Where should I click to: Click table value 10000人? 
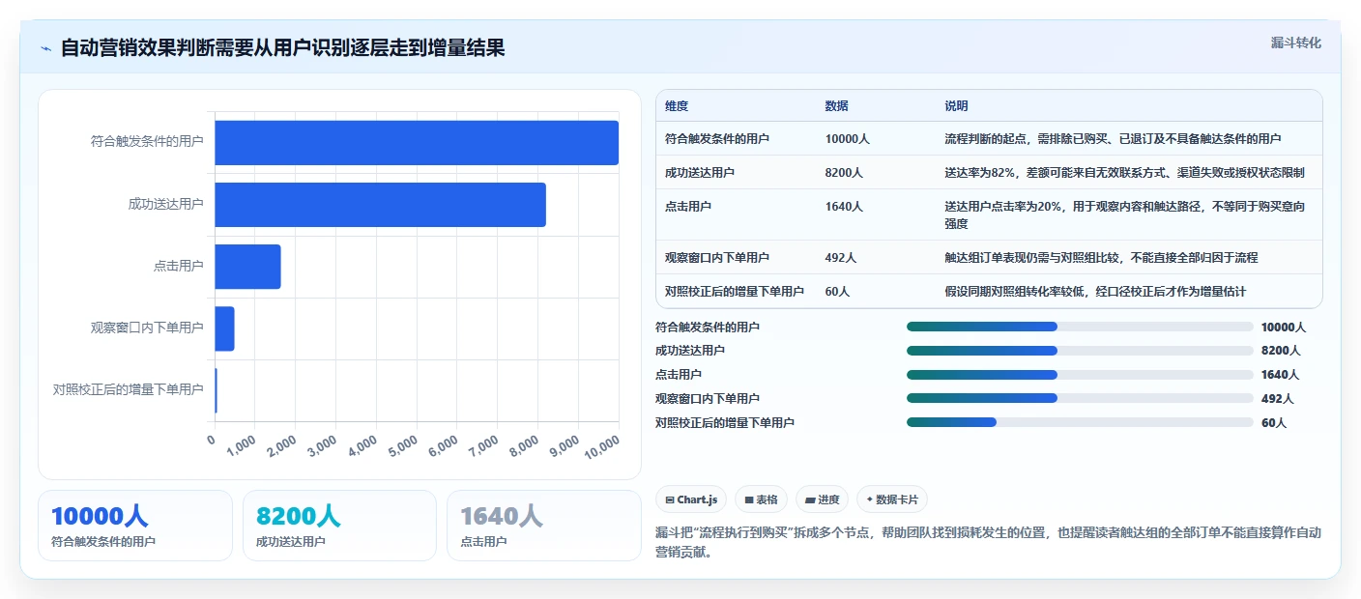click(x=848, y=139)
